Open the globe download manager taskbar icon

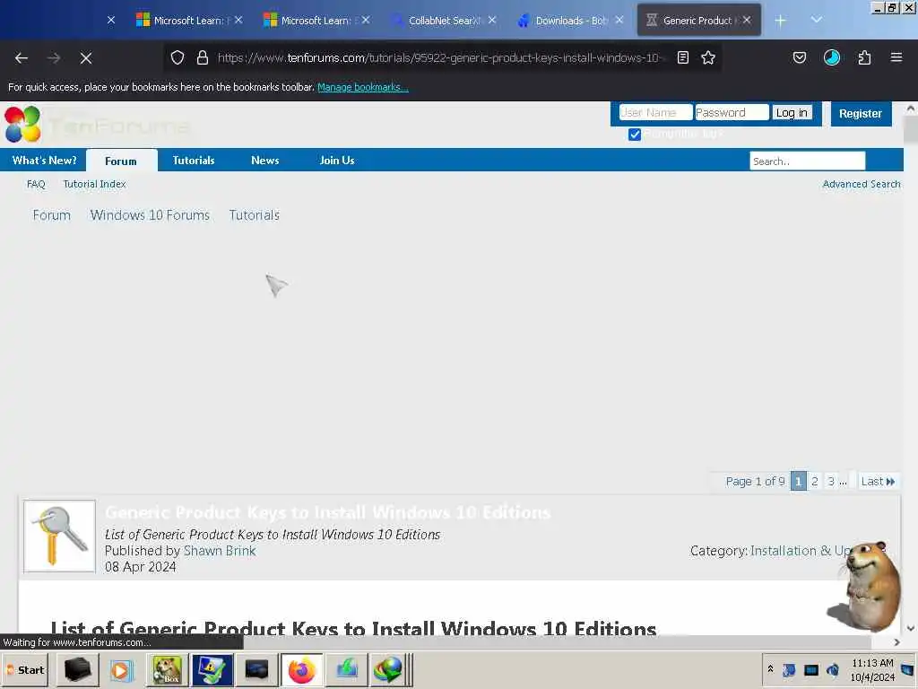[x=387, y=669]
